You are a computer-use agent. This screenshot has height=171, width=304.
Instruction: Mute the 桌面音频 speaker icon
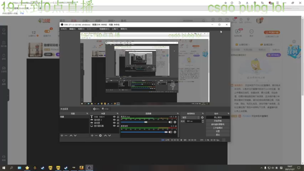[x=170, y=132]
